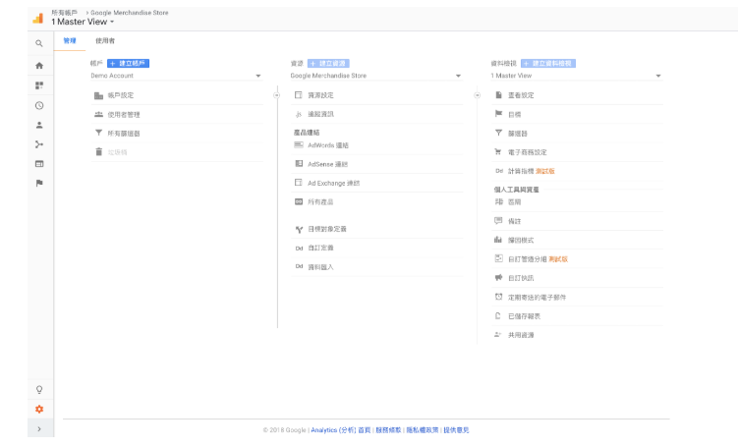The width and height of the screenshot is (738, 446).
Task: Click the icon beside AdSense 連結
Action: tap(299, 164)
